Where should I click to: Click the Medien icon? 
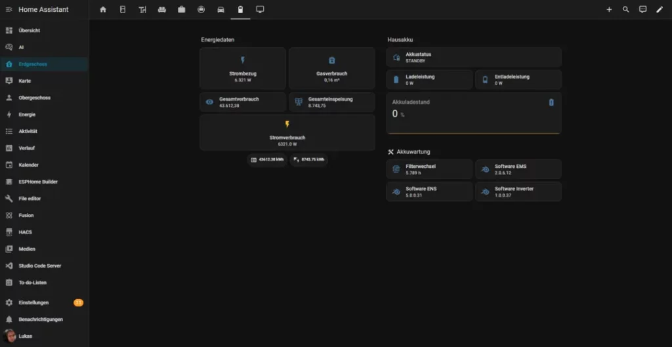[x=9, y=249]
